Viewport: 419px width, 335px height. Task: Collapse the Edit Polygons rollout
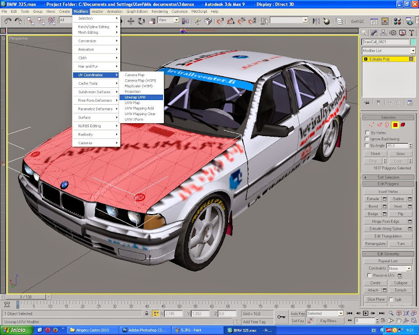(388, 184)
